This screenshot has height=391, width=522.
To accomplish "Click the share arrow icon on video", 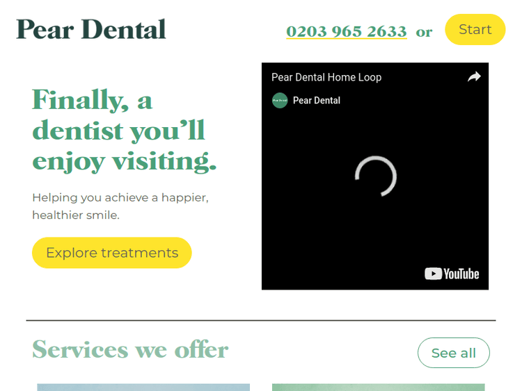I will click(x=474, y=76).
